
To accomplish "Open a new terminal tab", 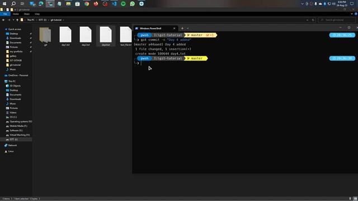I will pyautogui.click(x=182, y=28).
